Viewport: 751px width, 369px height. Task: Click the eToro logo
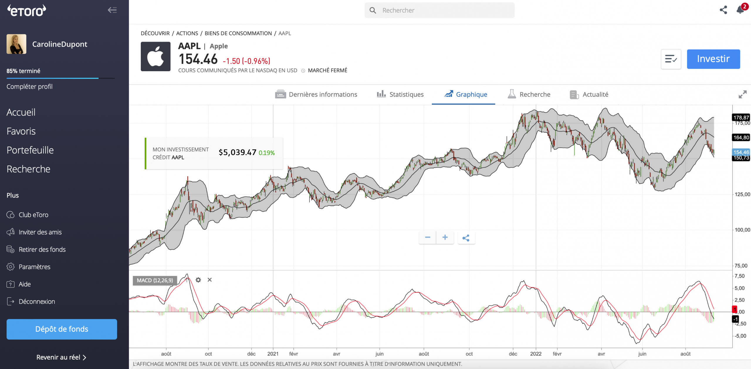pos(27,11)
